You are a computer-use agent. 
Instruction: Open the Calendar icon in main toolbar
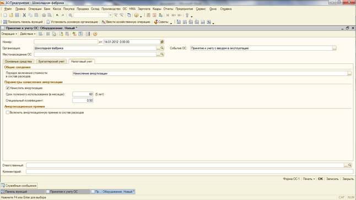[154, 15]
